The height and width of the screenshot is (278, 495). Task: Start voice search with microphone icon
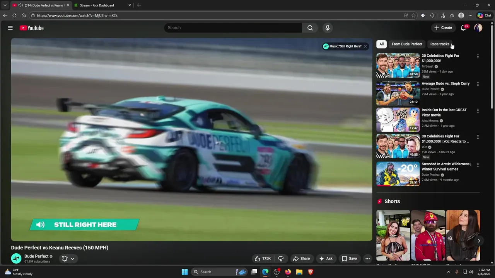pyautogui.click(x=328, y=28)
